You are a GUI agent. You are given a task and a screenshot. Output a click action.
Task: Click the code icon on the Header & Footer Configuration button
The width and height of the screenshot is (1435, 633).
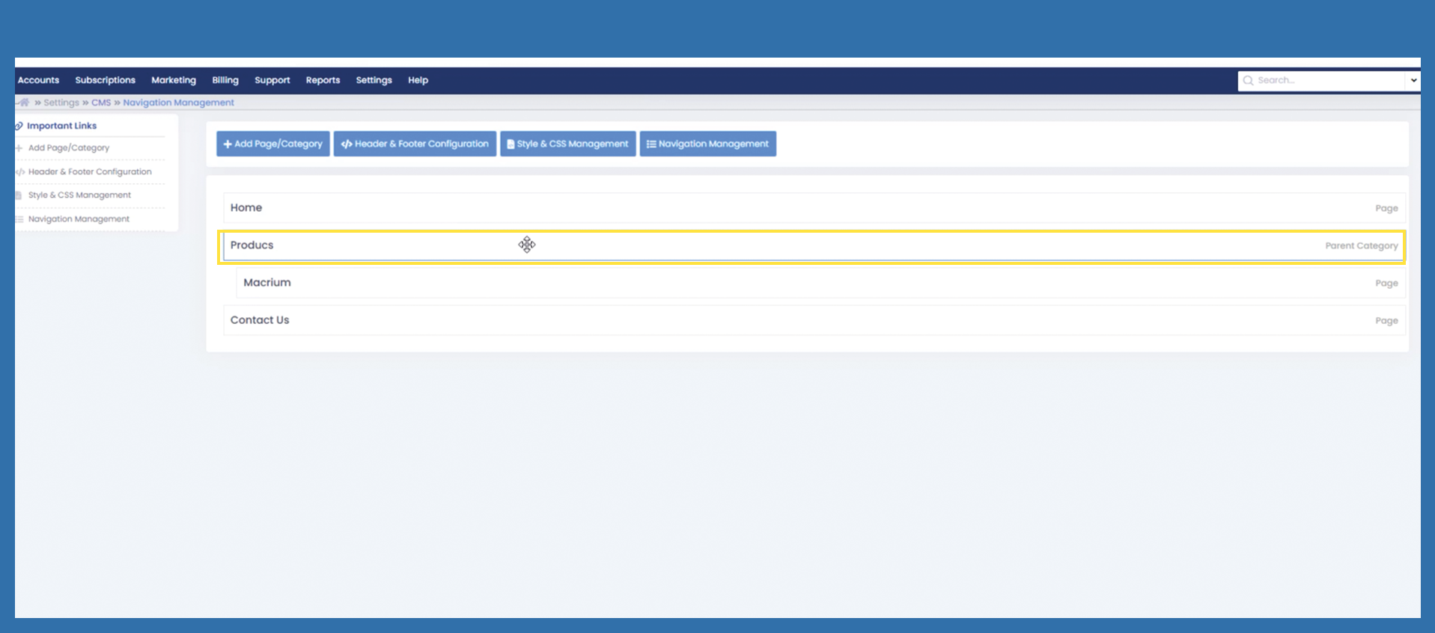pyautogui.click(x=347, y=144)
